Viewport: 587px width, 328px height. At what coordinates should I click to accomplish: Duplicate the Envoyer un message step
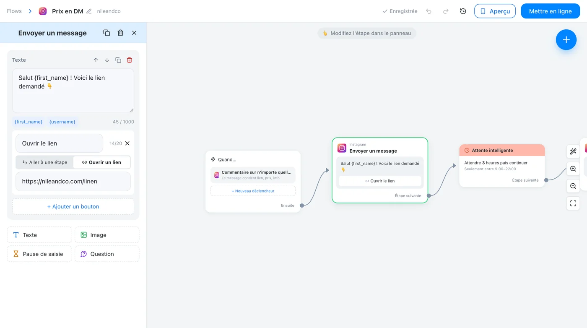tap(106, 33)
